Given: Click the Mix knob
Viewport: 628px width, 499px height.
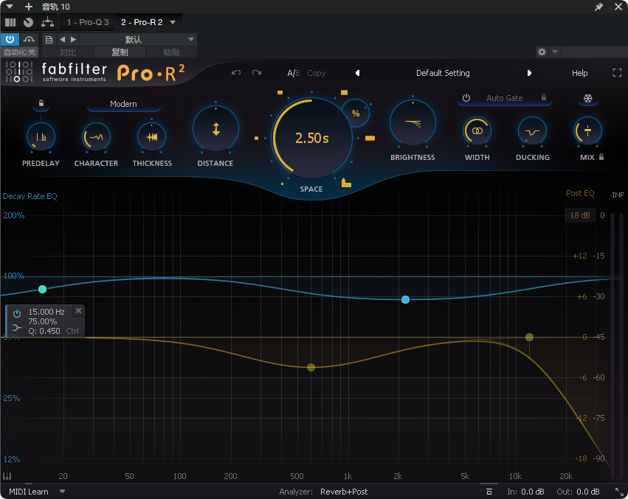Looking at the screenshot, I should (x=587, y=131).
